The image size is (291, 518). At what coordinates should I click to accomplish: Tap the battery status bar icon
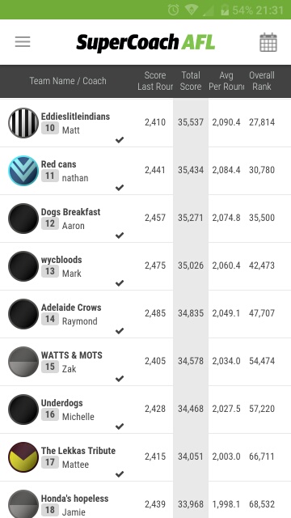[225, 10]
